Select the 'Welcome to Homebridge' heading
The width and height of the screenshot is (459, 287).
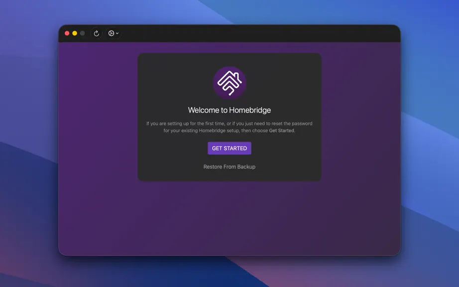pyautogui.click(x=229, y=110)
